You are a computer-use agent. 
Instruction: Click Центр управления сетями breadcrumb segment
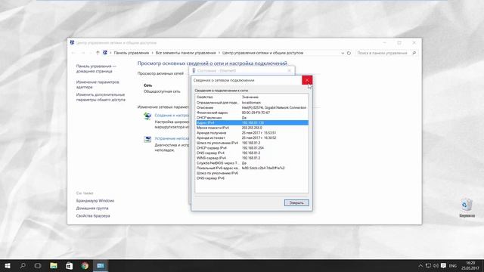pos(262,53)
